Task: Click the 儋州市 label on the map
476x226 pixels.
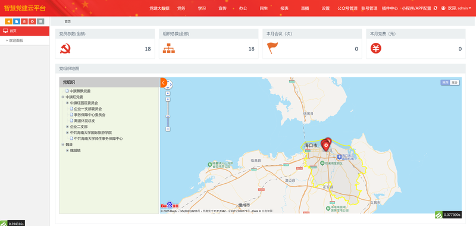Action: (x=244, y=205)
